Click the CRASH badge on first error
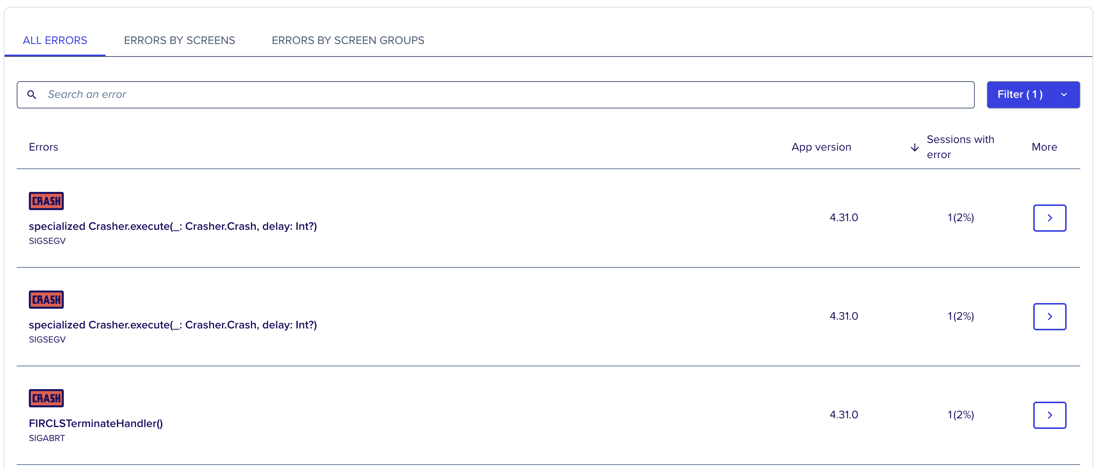Image resolution: width=1097 pixels, height=468 pixels. 46,201
